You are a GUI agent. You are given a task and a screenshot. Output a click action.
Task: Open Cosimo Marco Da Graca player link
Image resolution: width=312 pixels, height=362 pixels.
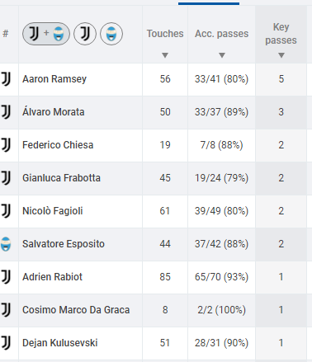[x=76, y=310]
